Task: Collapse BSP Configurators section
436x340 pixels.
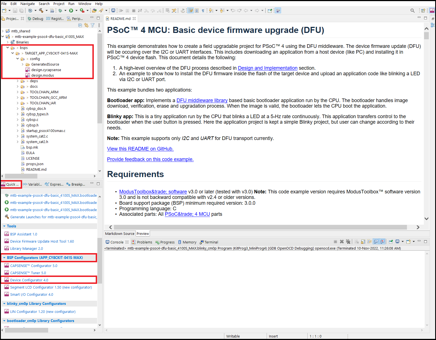Action: click(4, 258)
